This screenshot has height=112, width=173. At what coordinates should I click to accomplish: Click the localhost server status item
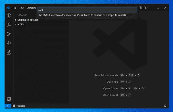[19, 106]
